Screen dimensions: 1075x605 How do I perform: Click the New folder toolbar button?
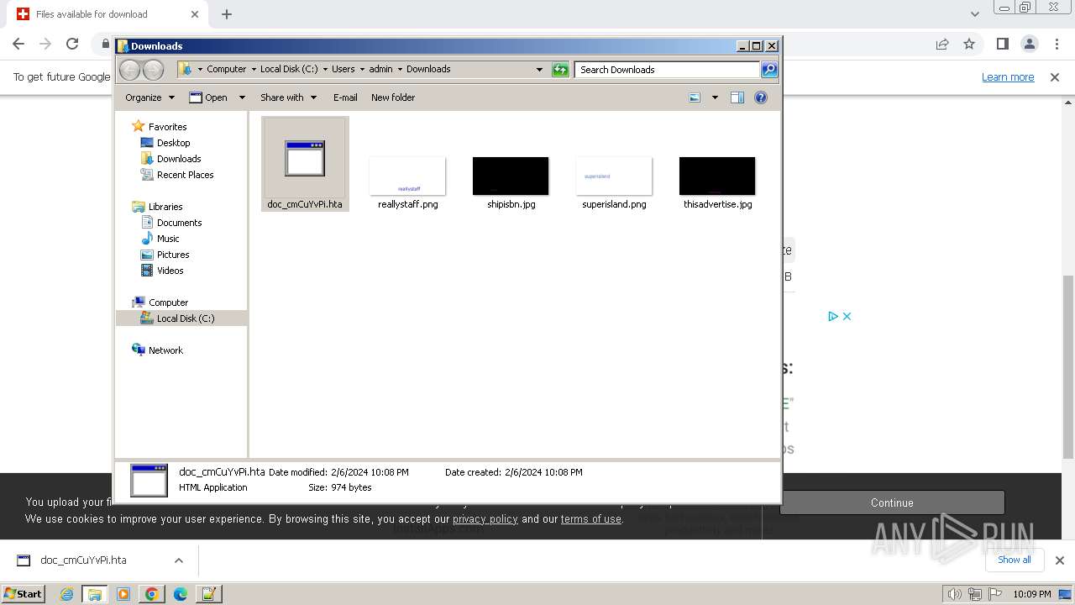click(393, 97)
